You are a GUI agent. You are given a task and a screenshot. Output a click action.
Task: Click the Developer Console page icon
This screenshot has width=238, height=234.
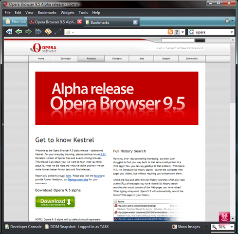pyautogui.click(x=7, y=227)
